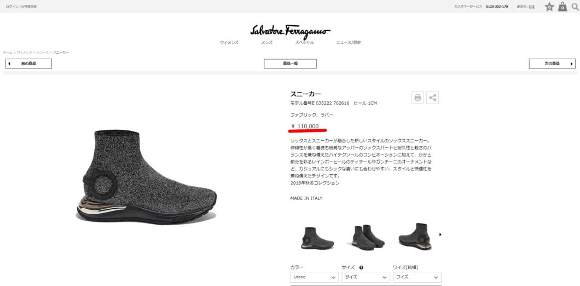
Task: Show next thumbnails with the arrow
Action: point(440,234)
